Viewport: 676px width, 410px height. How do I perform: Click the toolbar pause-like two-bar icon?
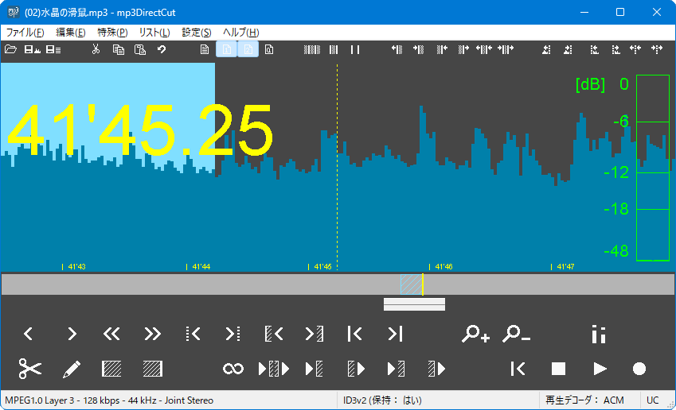coord(355,49)
